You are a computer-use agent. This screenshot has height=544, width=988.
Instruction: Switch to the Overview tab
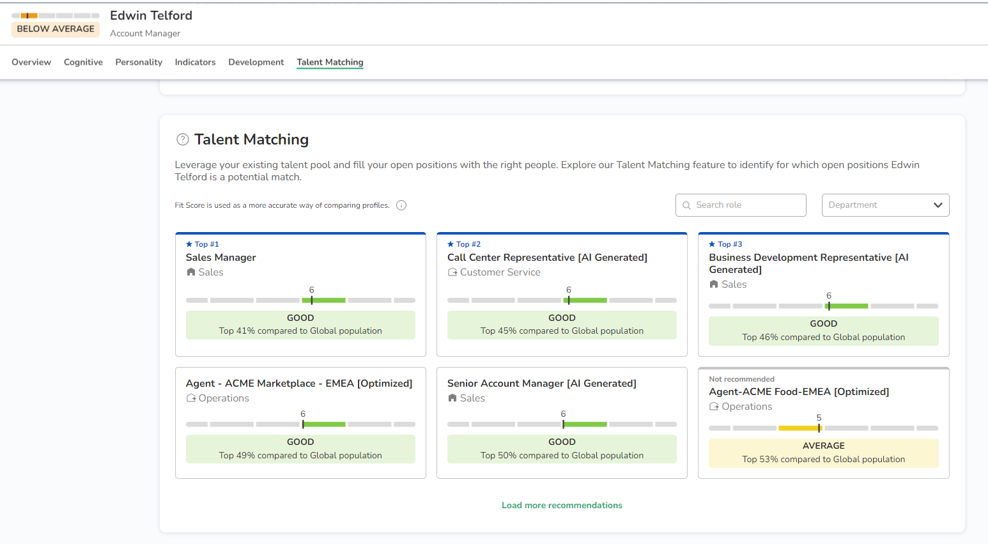pos(31,62)
